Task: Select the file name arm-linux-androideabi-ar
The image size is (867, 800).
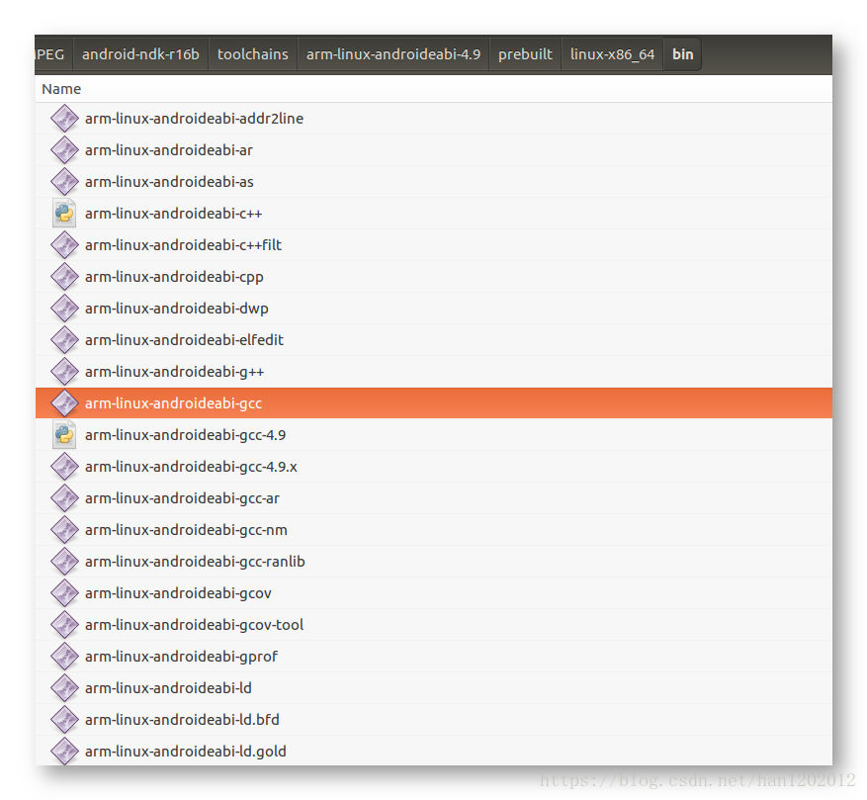Action: click(x=169, y=150)
